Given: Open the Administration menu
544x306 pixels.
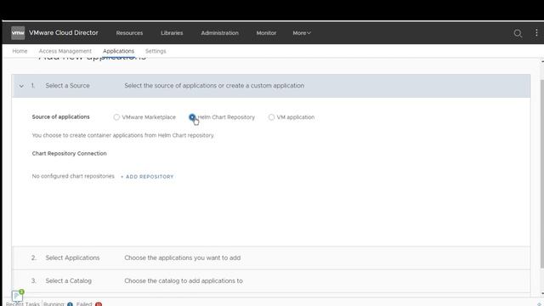Looking at the screenshot, I should pos(219,33).
